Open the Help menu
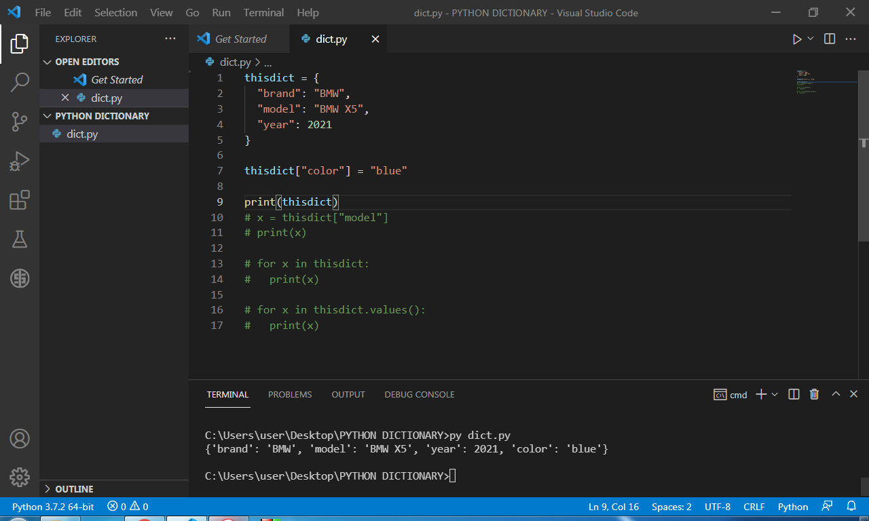 click(308, 12)
